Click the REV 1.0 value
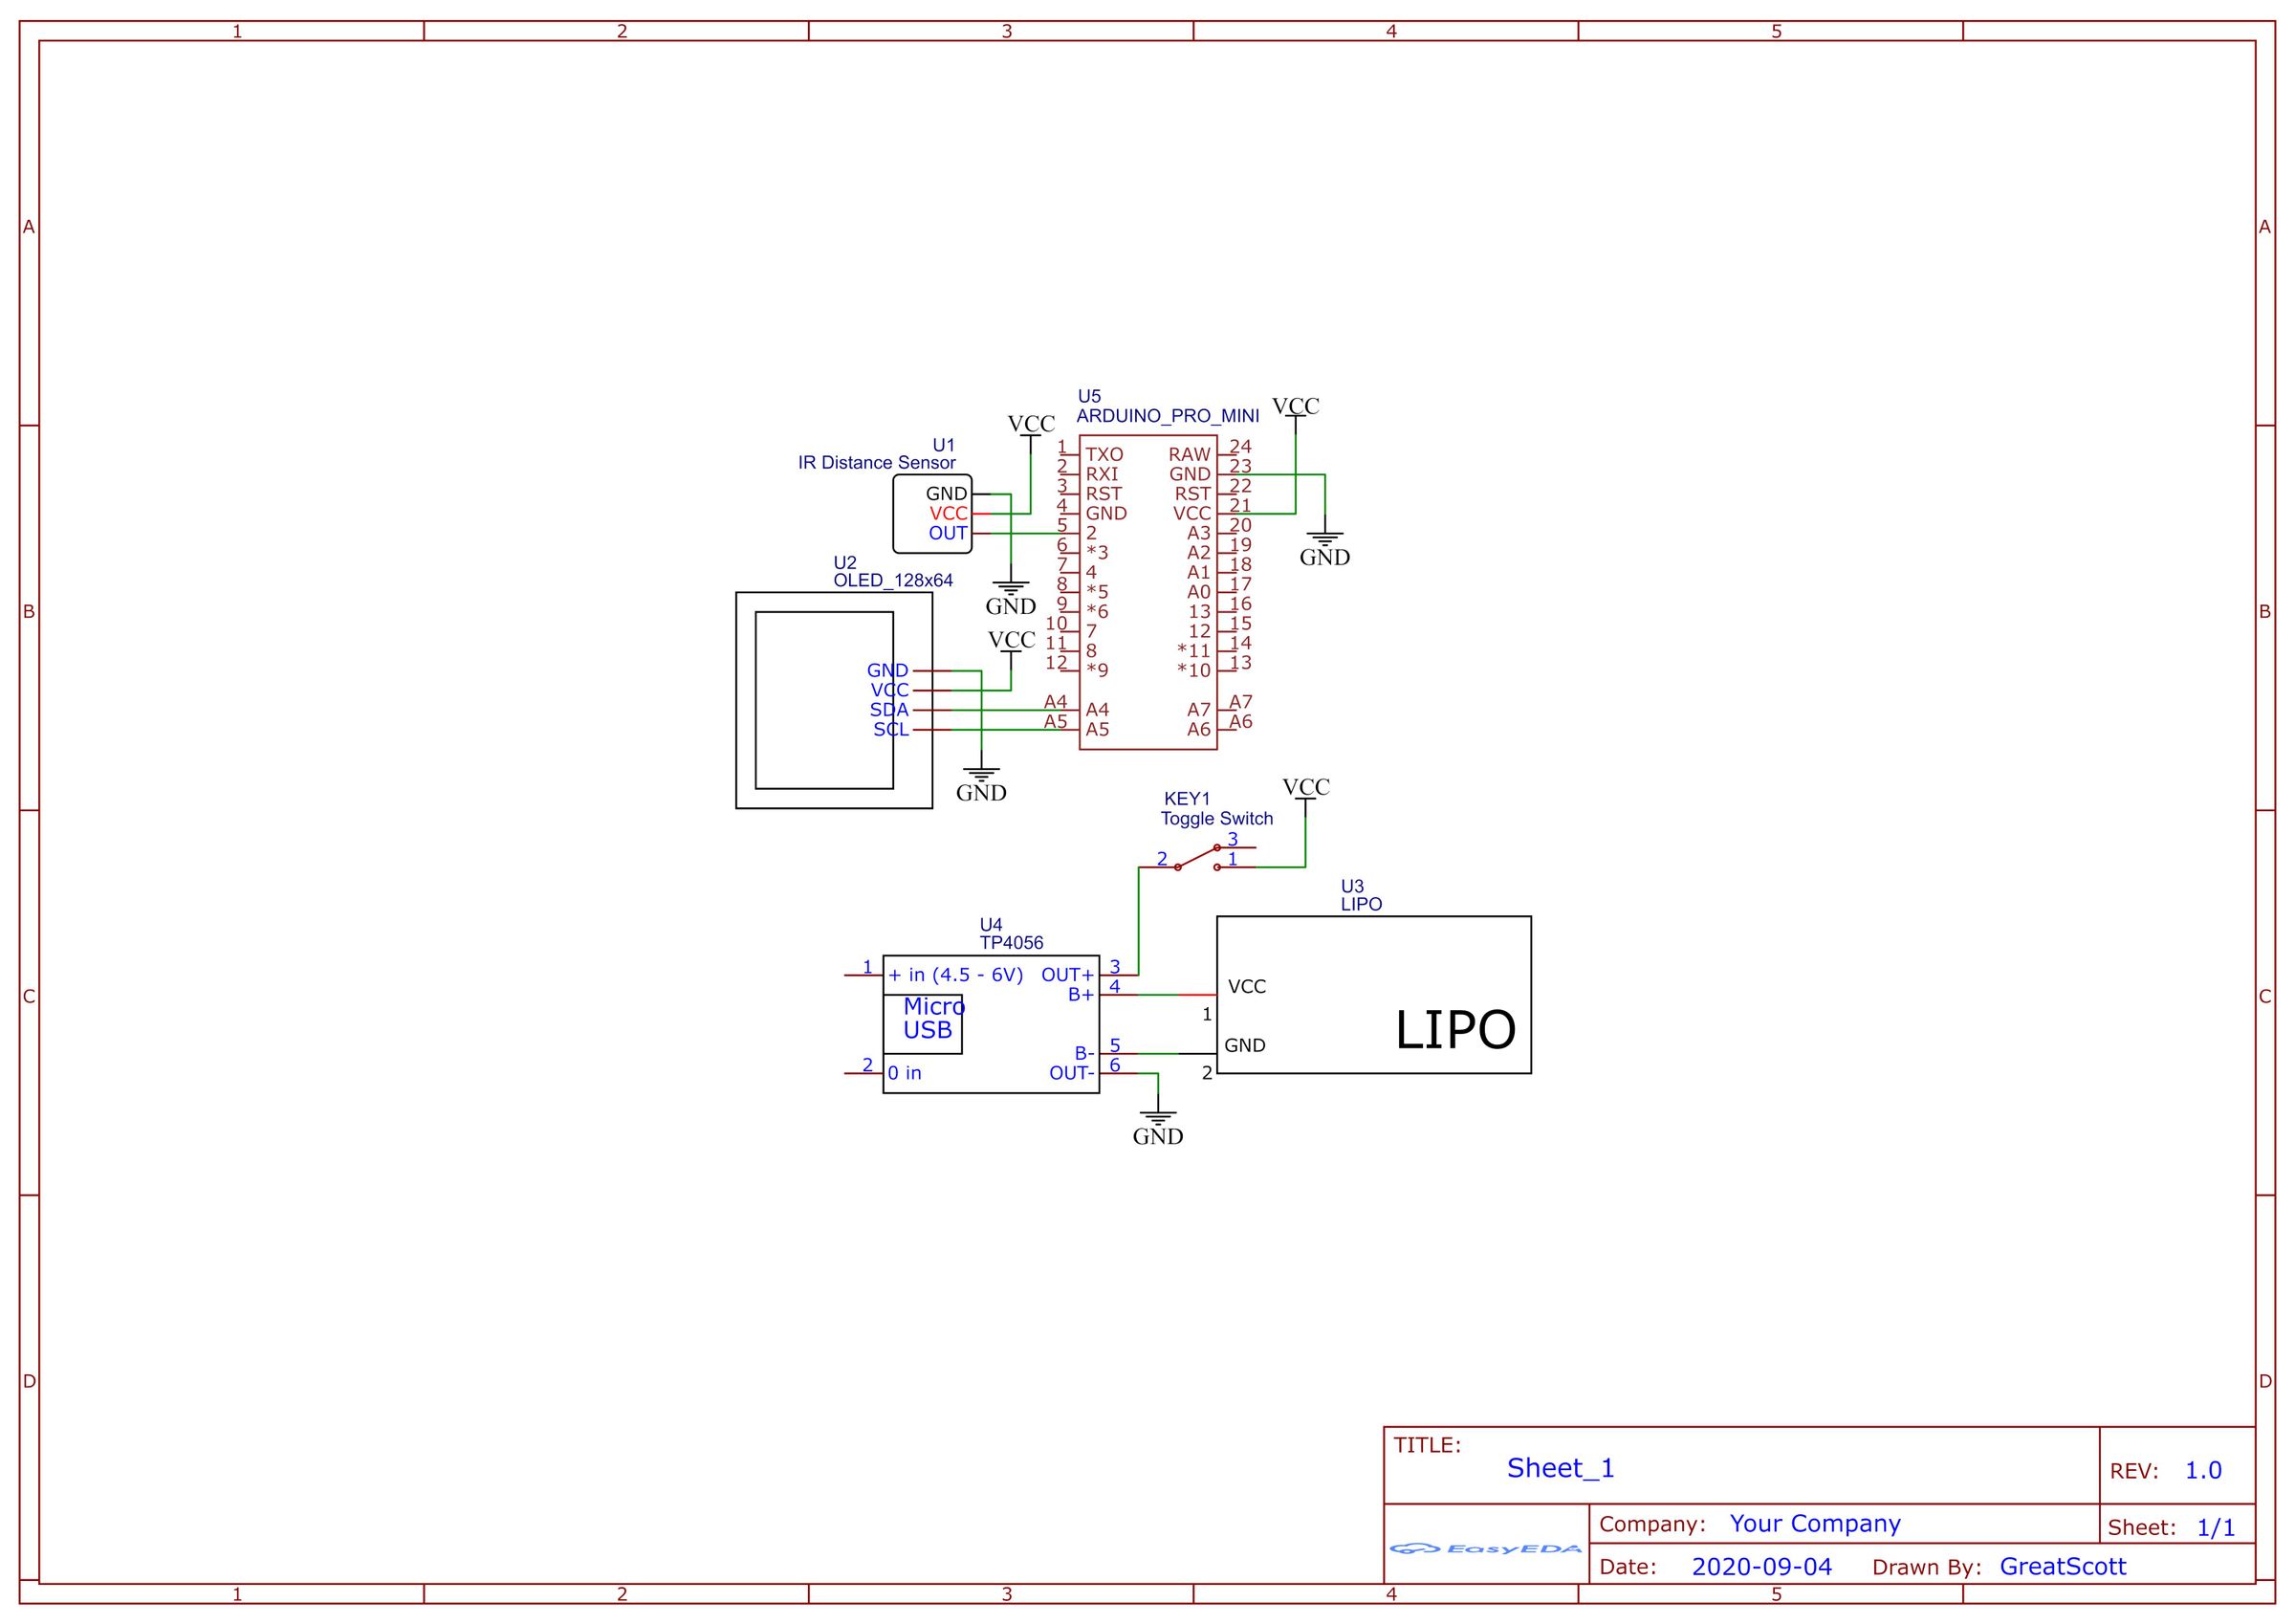 pos(2202,1471)
